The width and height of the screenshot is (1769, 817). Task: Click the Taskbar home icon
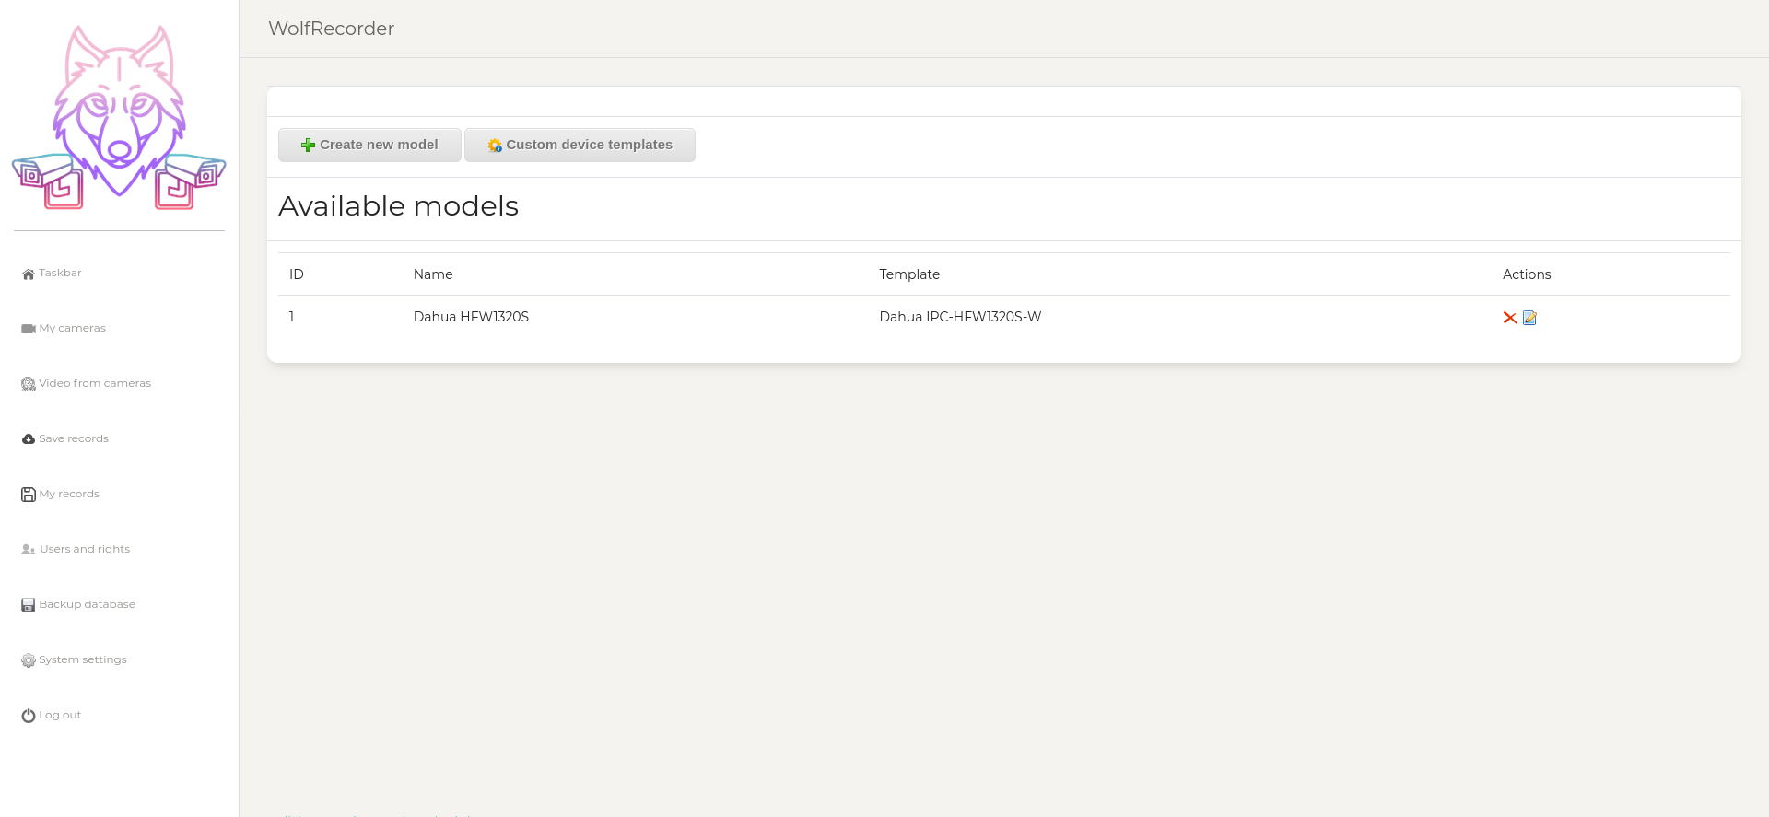29,274
